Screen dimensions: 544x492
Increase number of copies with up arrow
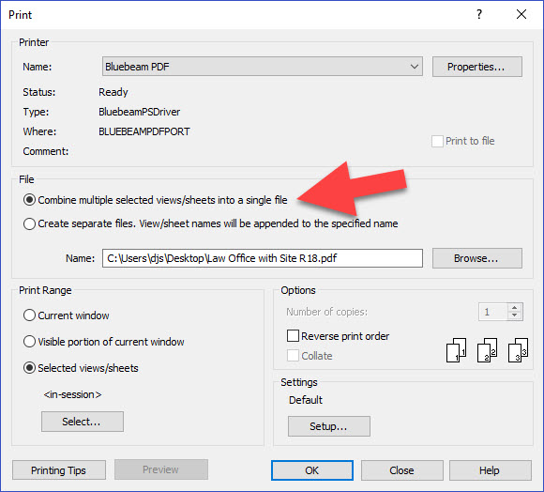(515, 308)
